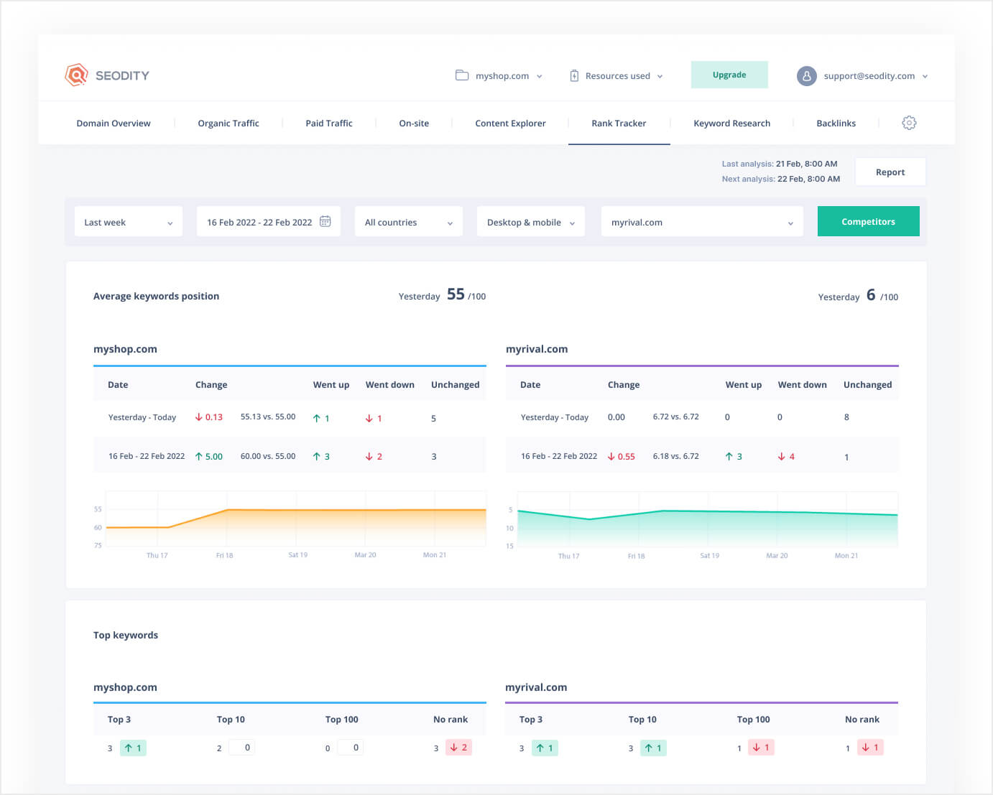Click the Report button
993x795 pixels.
click(890, 172)
